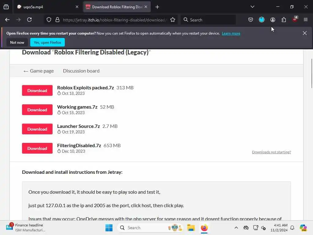
Task: Click the OneDrive cloud tray icon
Action: pos(246,228)
